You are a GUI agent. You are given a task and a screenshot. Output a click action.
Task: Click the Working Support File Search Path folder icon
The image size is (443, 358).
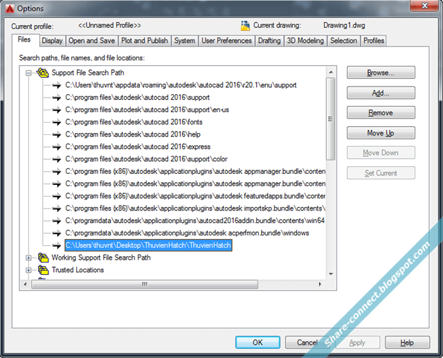43,258
